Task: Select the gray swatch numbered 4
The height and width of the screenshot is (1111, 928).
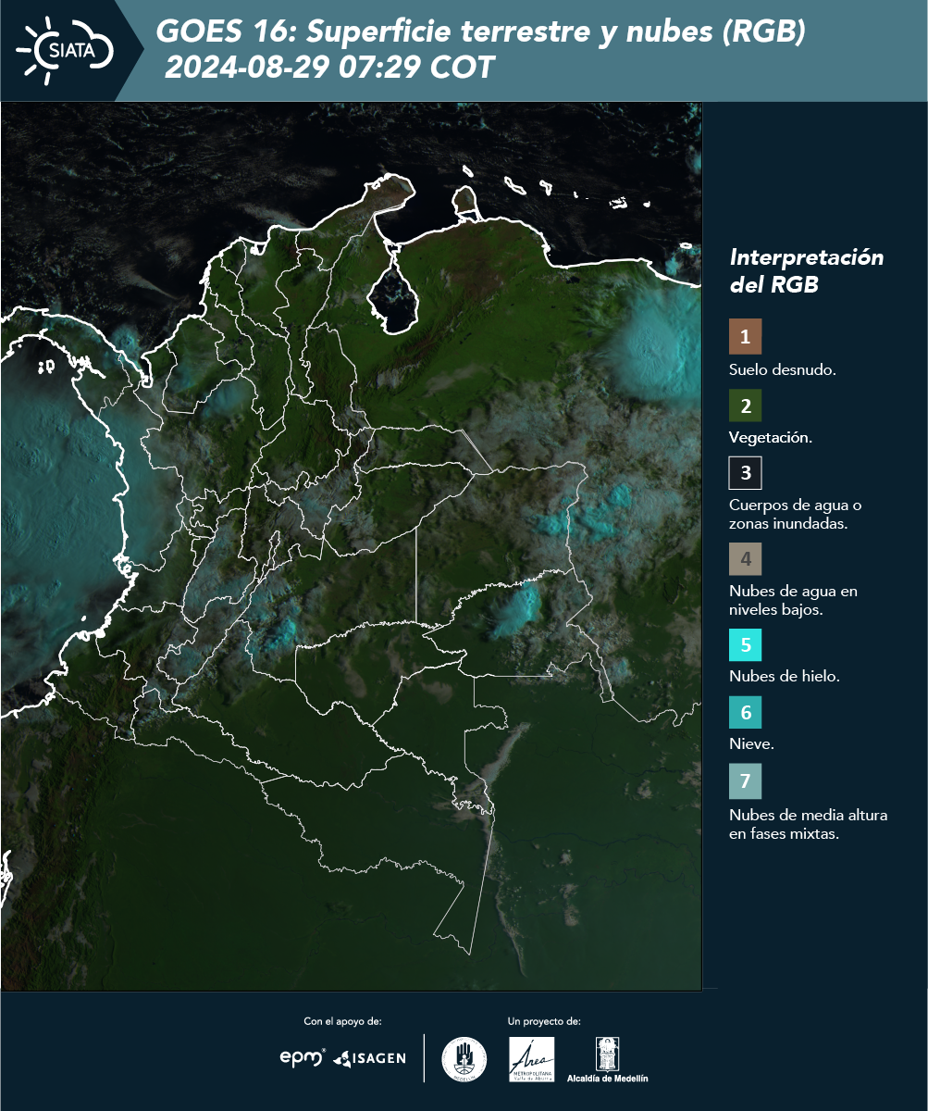Action: pyautogui.click(x=745, y=559)
